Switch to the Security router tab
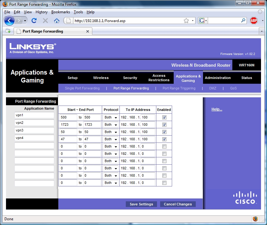 pyautogui.click(x=130, y=78)
